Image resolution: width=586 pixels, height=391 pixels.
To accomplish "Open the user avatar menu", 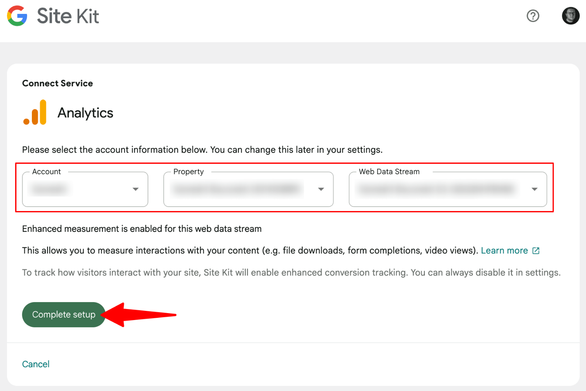I will tap(571, 16).
